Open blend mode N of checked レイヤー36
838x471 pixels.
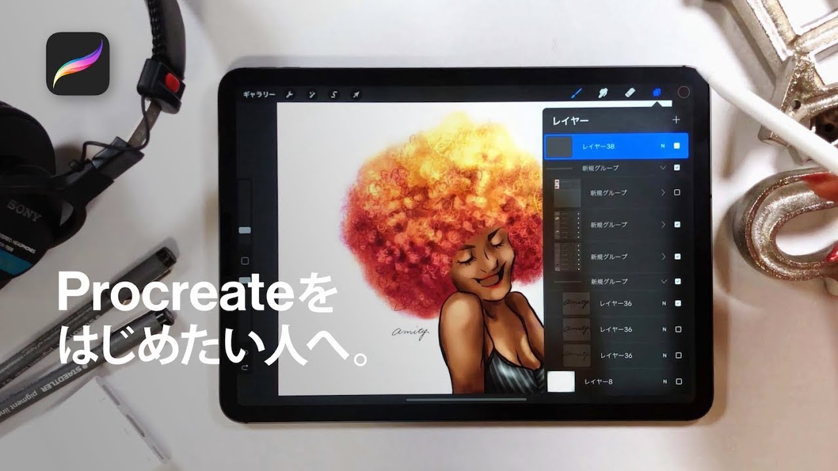[x=664, y=304]
